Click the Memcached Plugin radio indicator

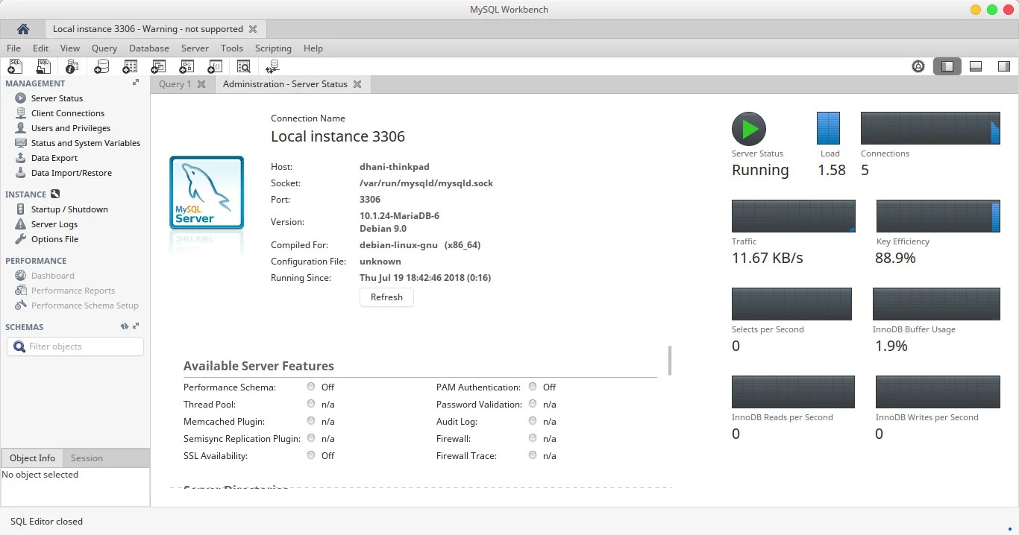point(311,421)
